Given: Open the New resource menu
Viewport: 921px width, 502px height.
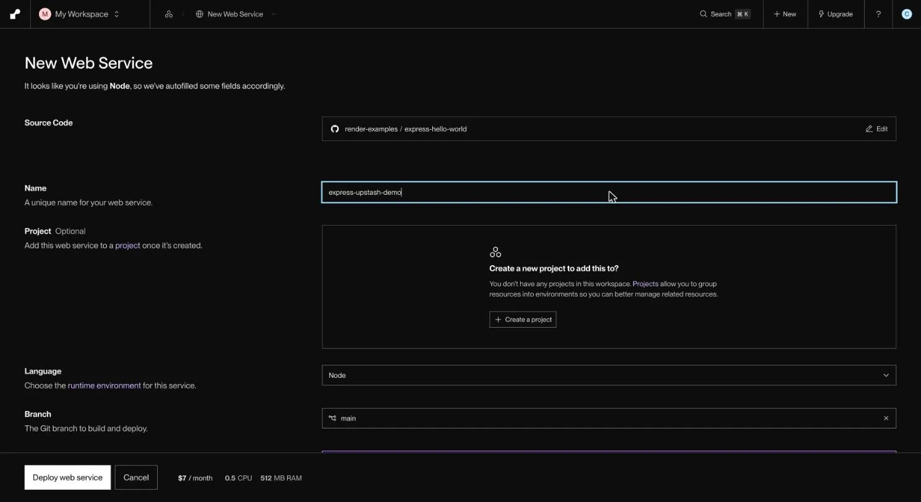Looking at the screenshot, I should [x=785, y=14].
